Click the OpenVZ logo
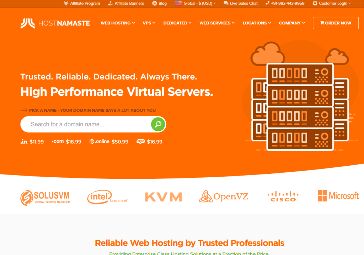Screen dimensions: 364x255 223,196
